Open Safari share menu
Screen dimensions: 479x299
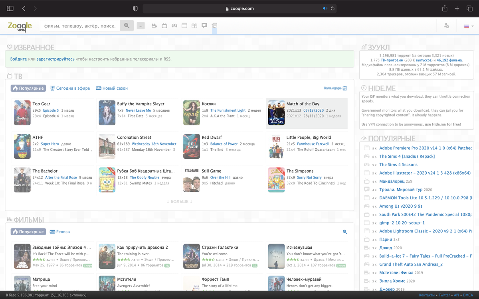(445, 8)
